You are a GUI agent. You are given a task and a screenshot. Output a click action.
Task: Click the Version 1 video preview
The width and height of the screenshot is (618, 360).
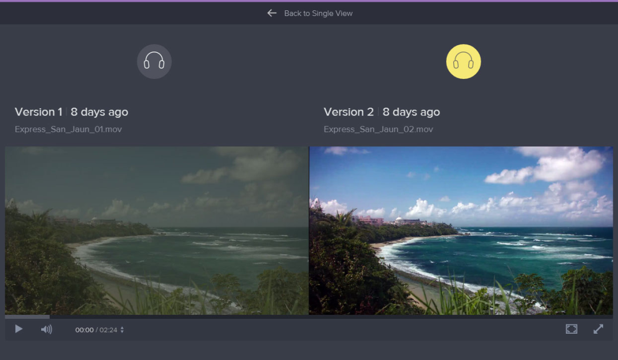[x=157, y=231]
